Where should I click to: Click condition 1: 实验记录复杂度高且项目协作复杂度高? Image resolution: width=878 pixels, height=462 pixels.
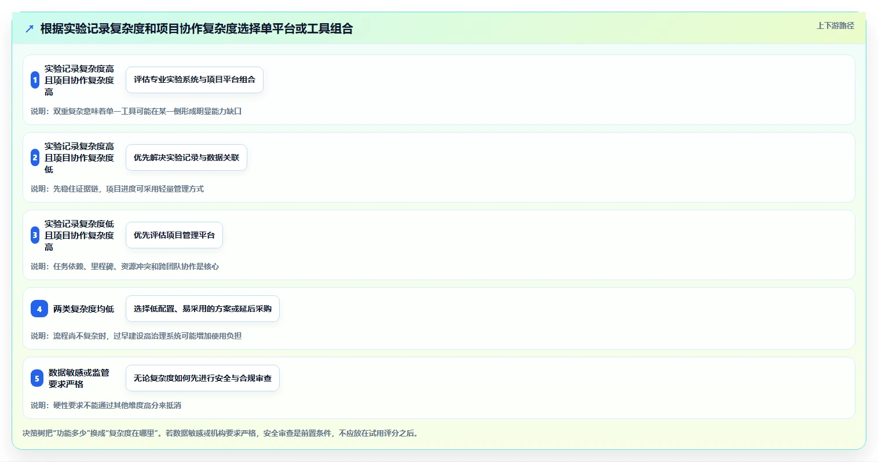click(79, 80)
